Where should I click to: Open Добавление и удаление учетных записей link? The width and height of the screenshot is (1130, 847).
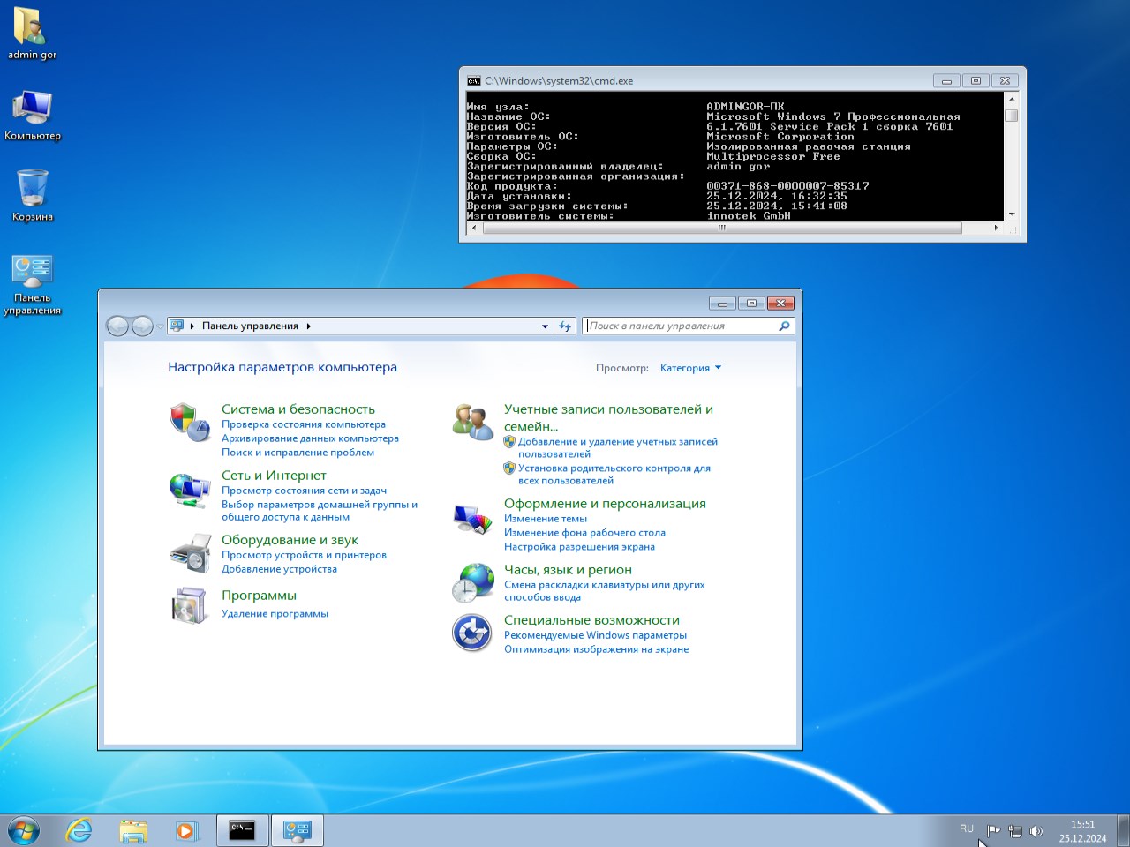618,448
